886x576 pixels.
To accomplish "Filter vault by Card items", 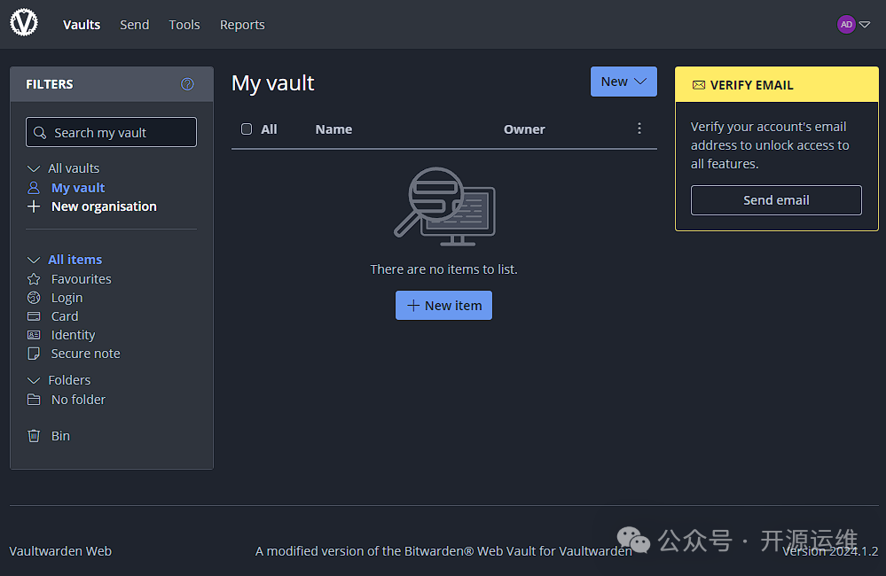I will 62,315.
